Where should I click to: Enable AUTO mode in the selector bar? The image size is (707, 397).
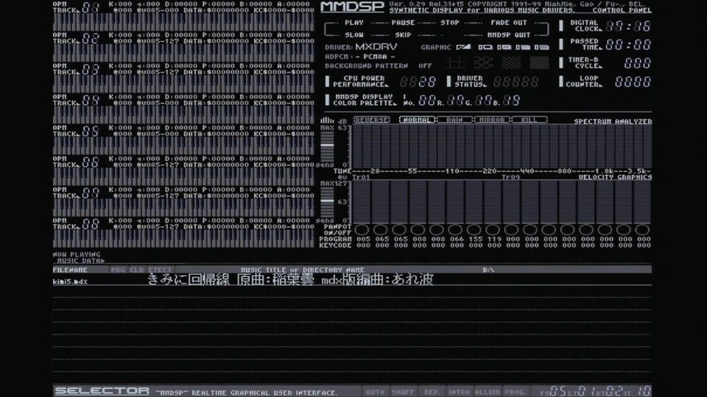pyautogui.click(x=375, y=392)
